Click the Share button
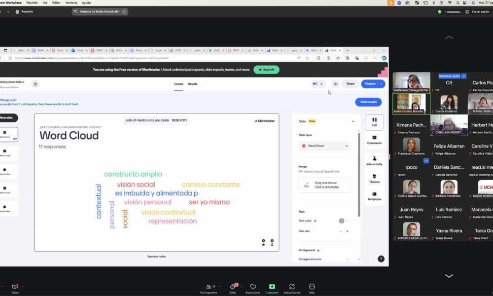Viewport: 493px width, 296px height. 350,84
